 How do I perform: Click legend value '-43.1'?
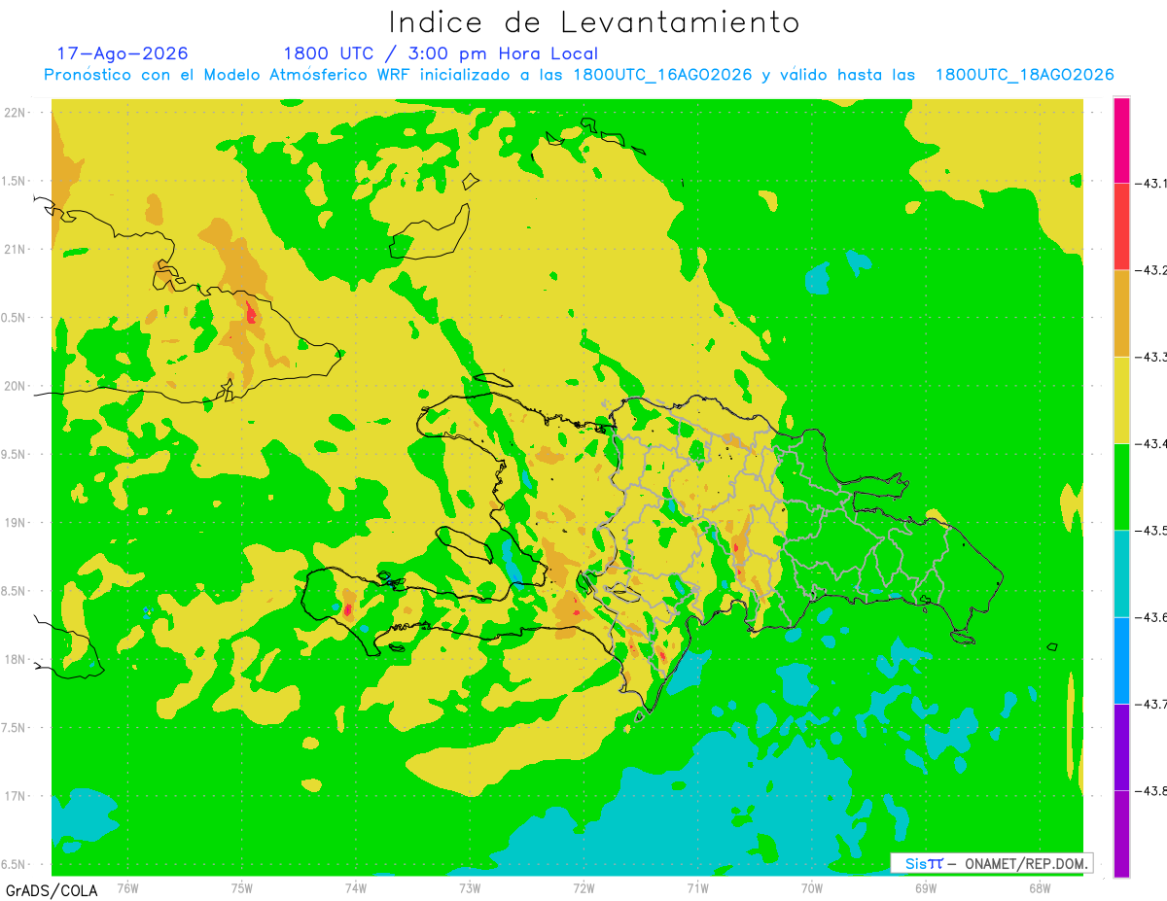coord(1150,183)
